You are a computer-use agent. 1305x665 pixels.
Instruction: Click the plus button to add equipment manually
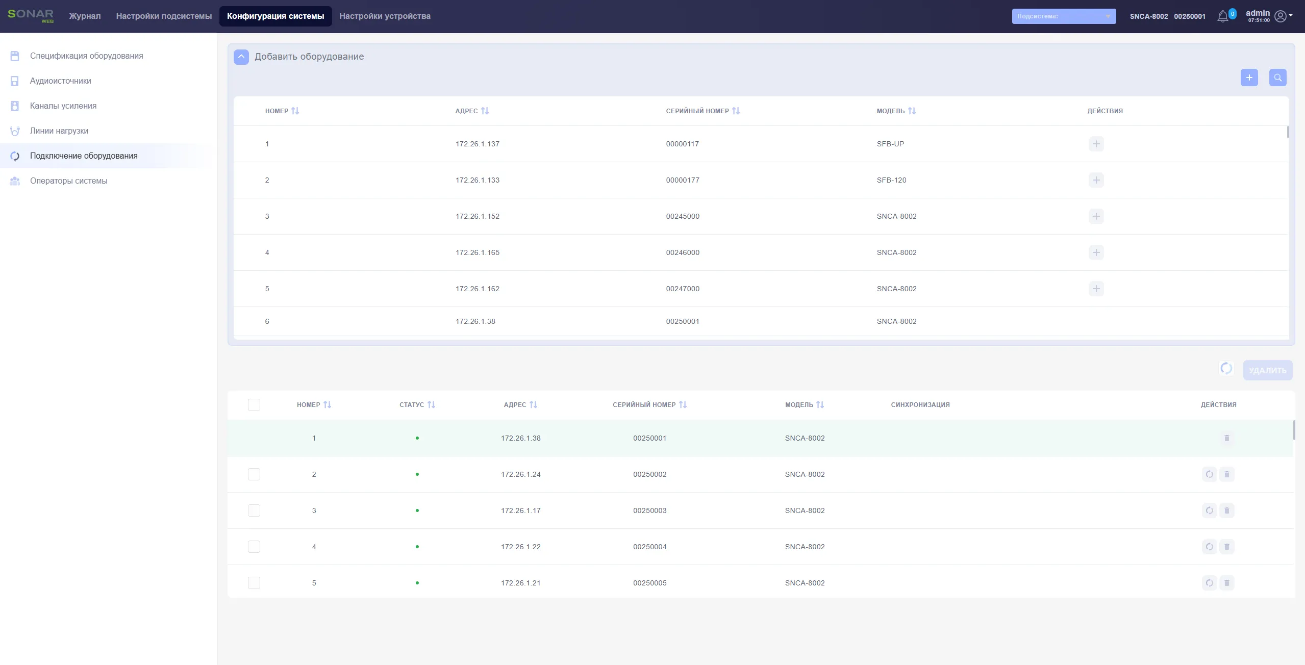(x=1249, y=78)
